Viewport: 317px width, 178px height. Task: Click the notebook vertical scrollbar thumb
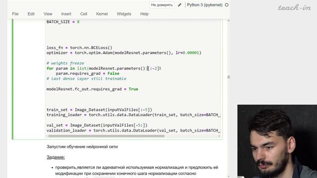[229, 77]
